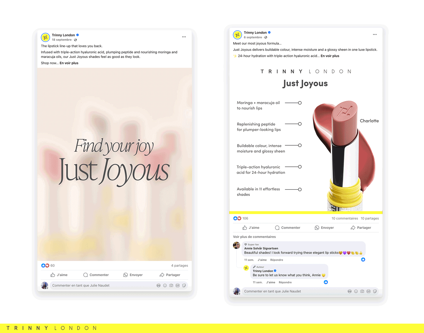This screenshot has height=333, width=424.
Task: Click the 60 reactions count
Action: coord(52,265)
